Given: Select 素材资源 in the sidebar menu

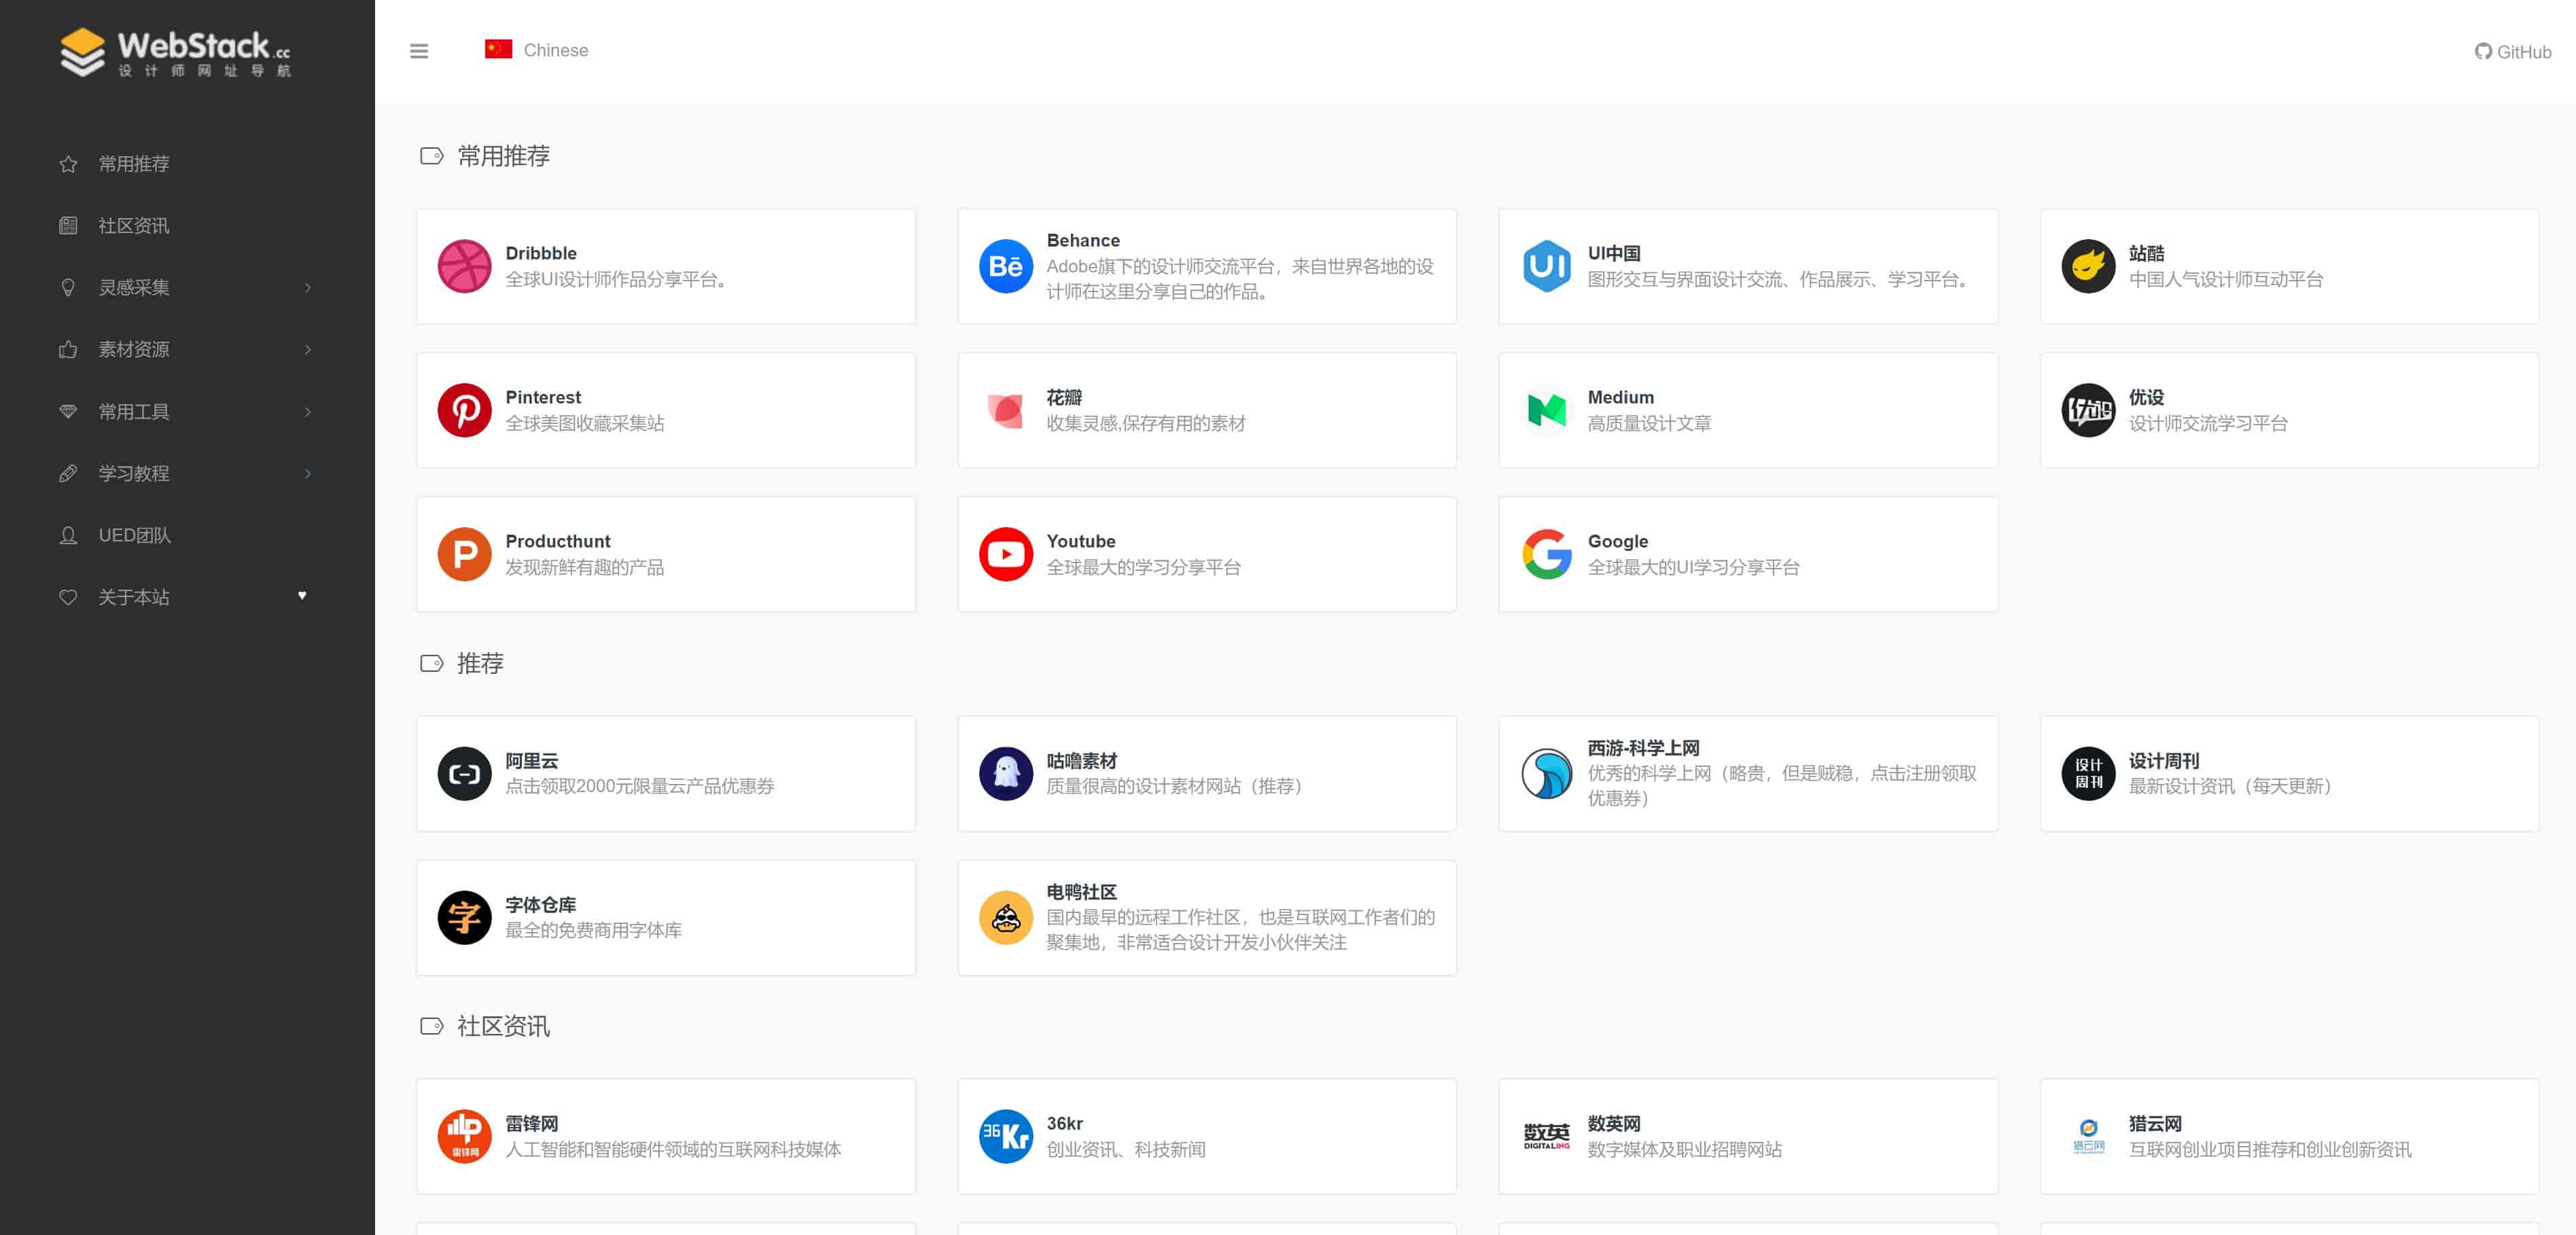Looking at the screenshot, I should [x=134, y=350].
